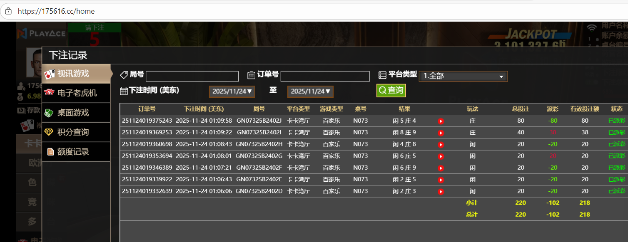Screen dimensions: 628x242
Task: Click the PLAYACE logo
Action: click(x=42, y=33)
